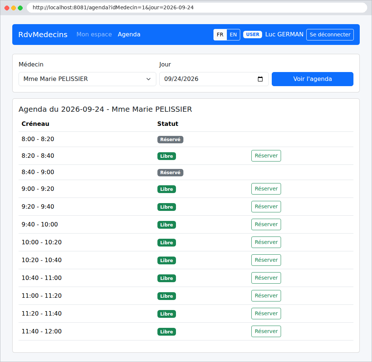
Task: Click Voir l'agenda button
Action: click(x=313, y=79)
